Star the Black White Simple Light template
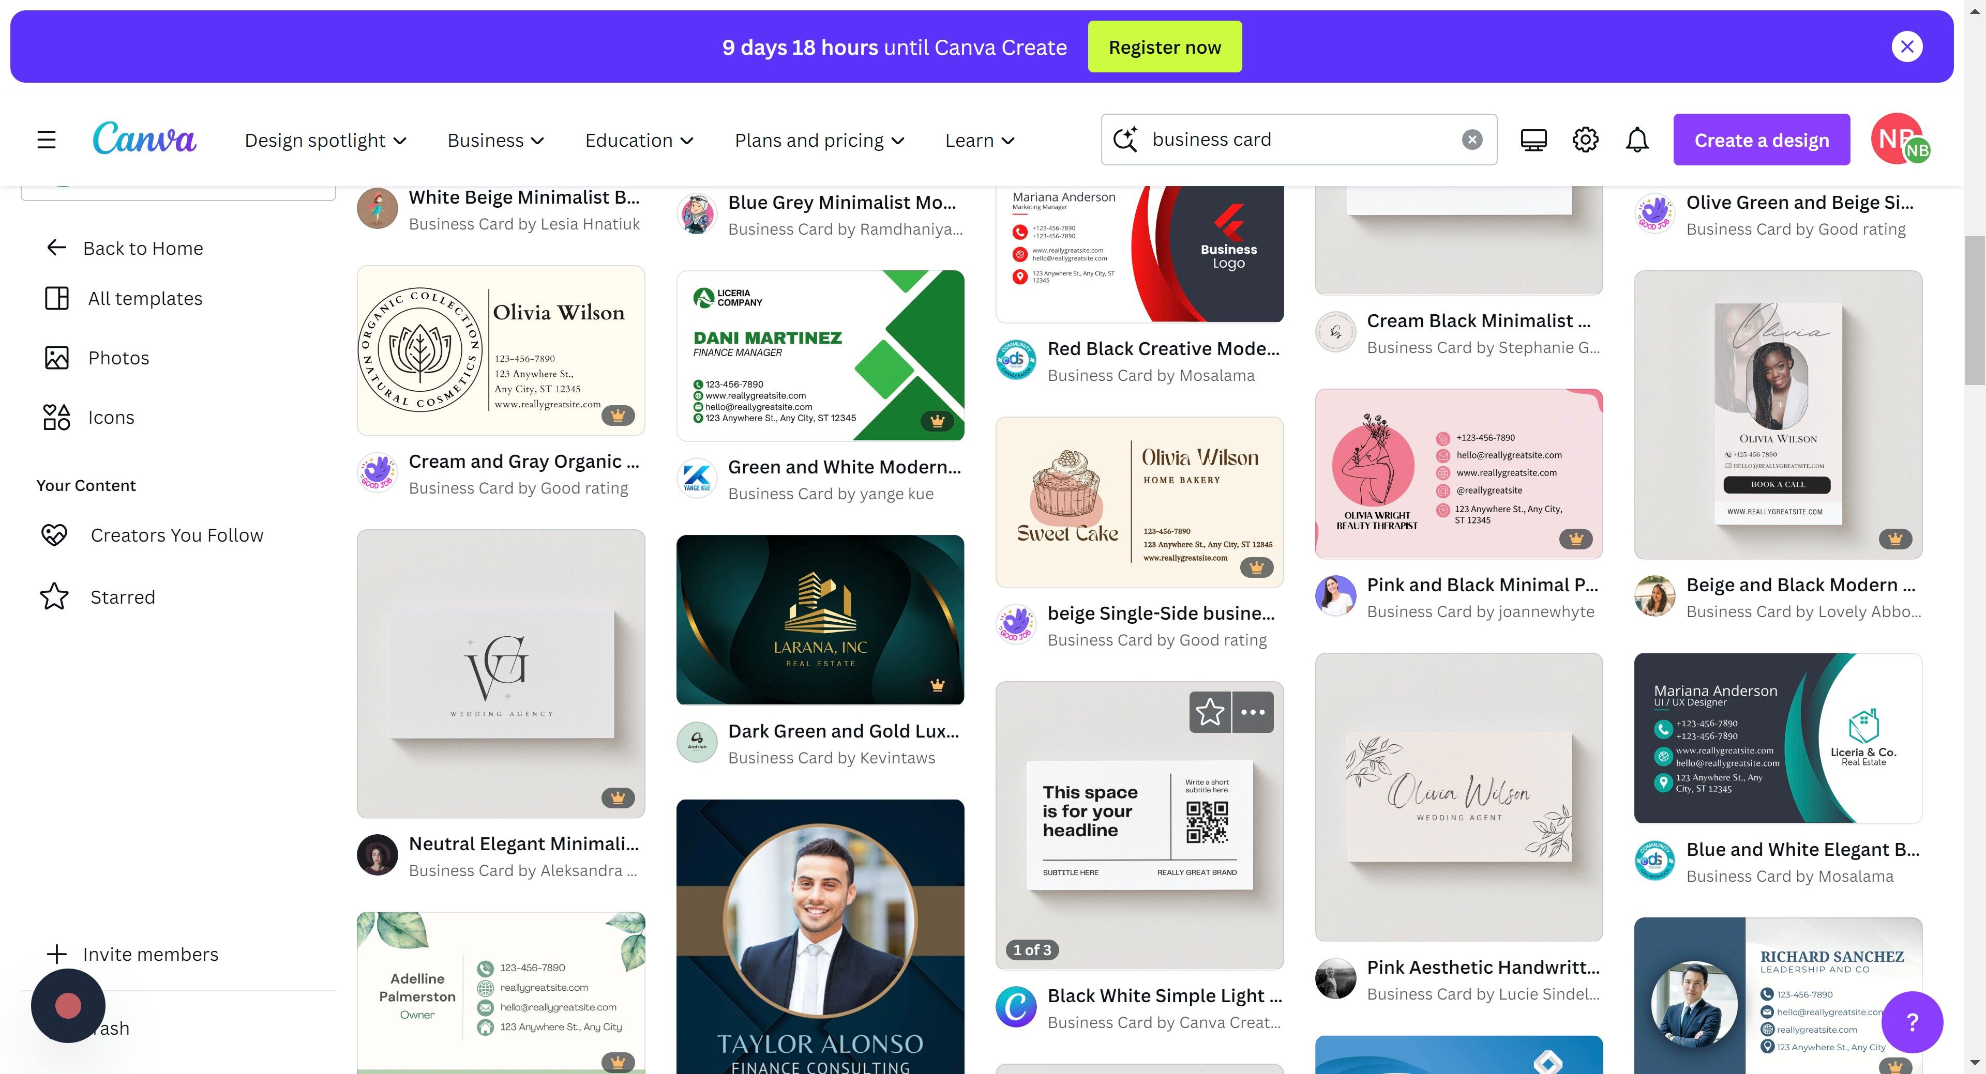The image size is (1986, 1074). coord(1210,712)
